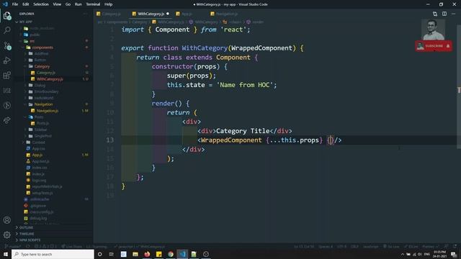The height and width of the screenshot is (259, 461).
Task: Click the taskbar clock
Action: pos(439,254)
